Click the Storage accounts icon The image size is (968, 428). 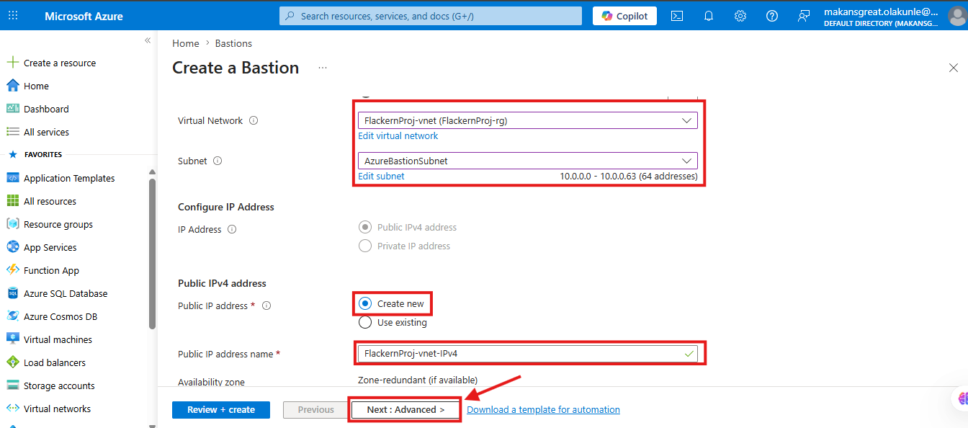click(12, 385)
